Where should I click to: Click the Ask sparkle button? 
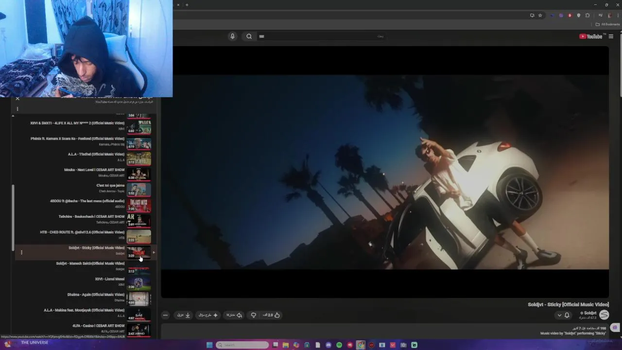[x=208, y=315]
